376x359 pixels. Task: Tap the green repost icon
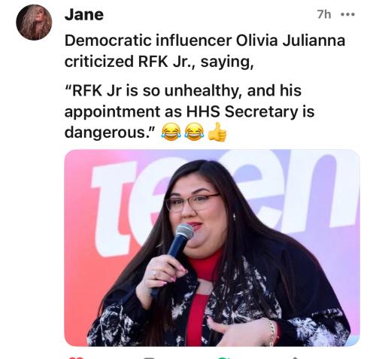(224, 357)
